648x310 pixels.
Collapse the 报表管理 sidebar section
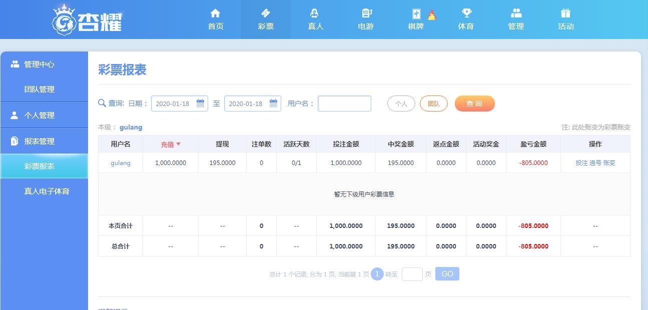tap(44, 141)
